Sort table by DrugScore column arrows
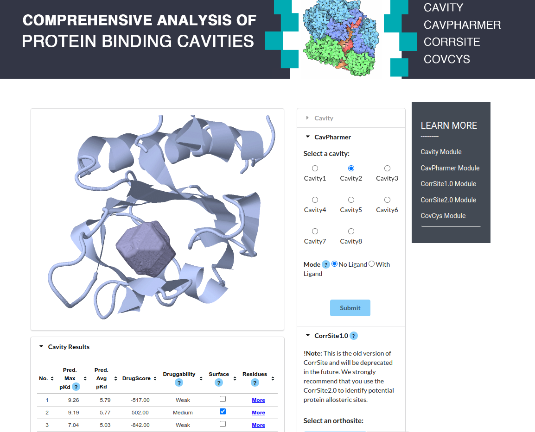The image size is (535, 432). [x=155, y=378]
